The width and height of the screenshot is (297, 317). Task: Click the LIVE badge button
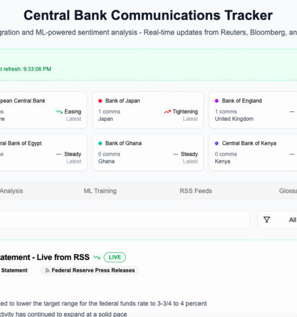(115, 257)
